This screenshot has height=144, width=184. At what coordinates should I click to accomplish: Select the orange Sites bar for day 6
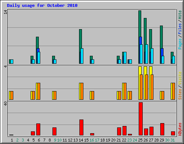(x=39, y=91)
